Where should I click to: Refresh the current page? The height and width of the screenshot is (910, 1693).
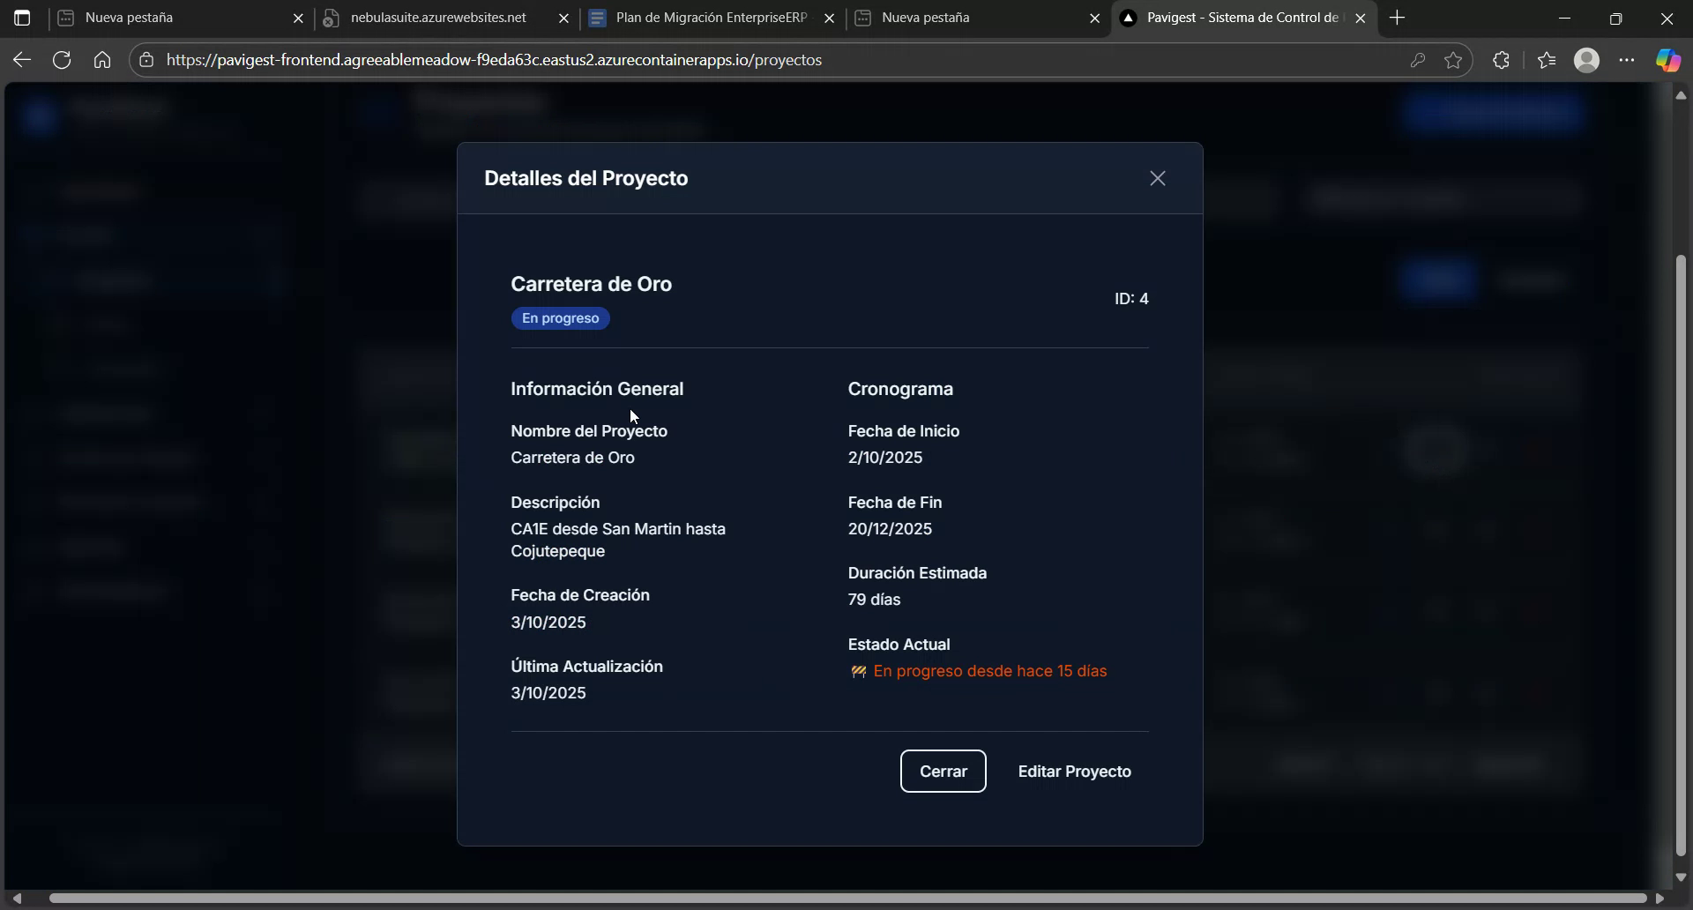coord(61,59)
